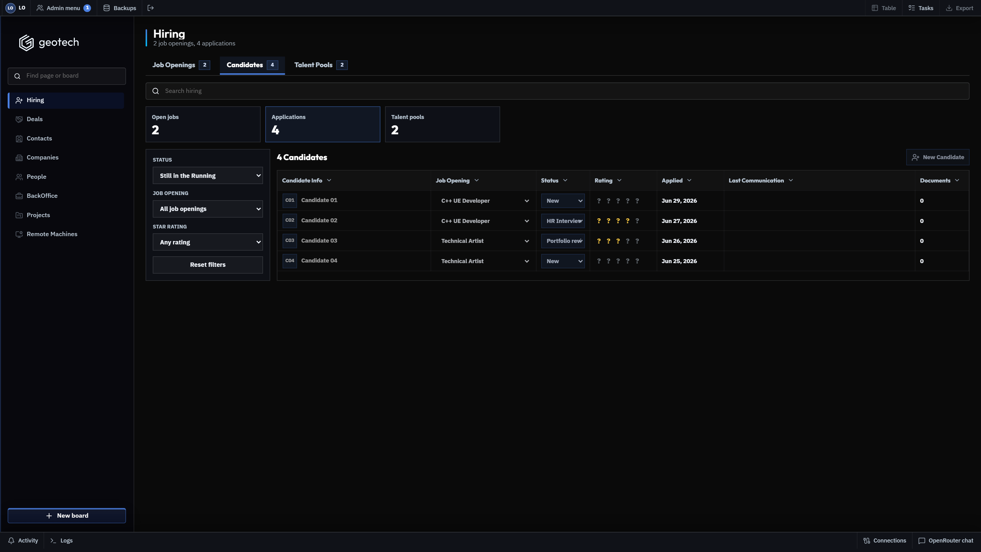Open Candidate 01 row
981x552 pixels.
coord(623,201)
